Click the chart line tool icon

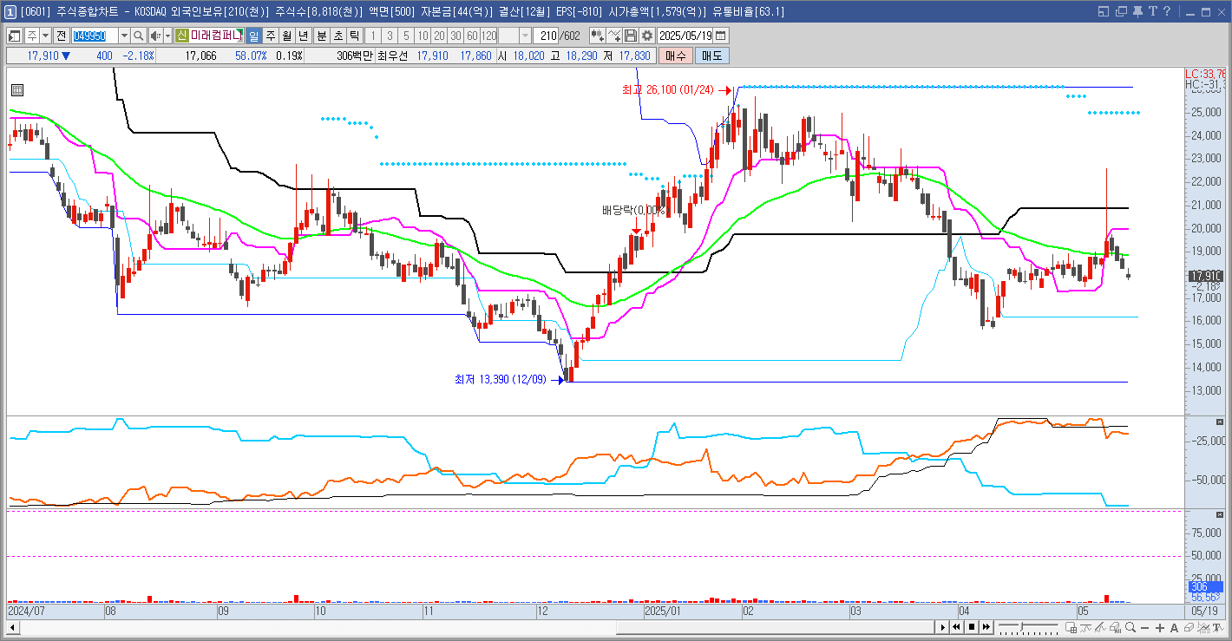click(614, 36)
